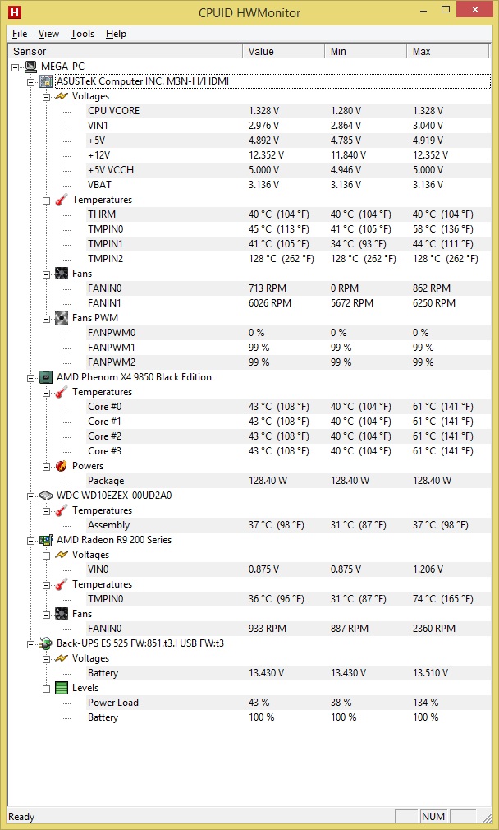Click the fan icon next to Fans PWM
499x830 pixels.
pos(62,318)
